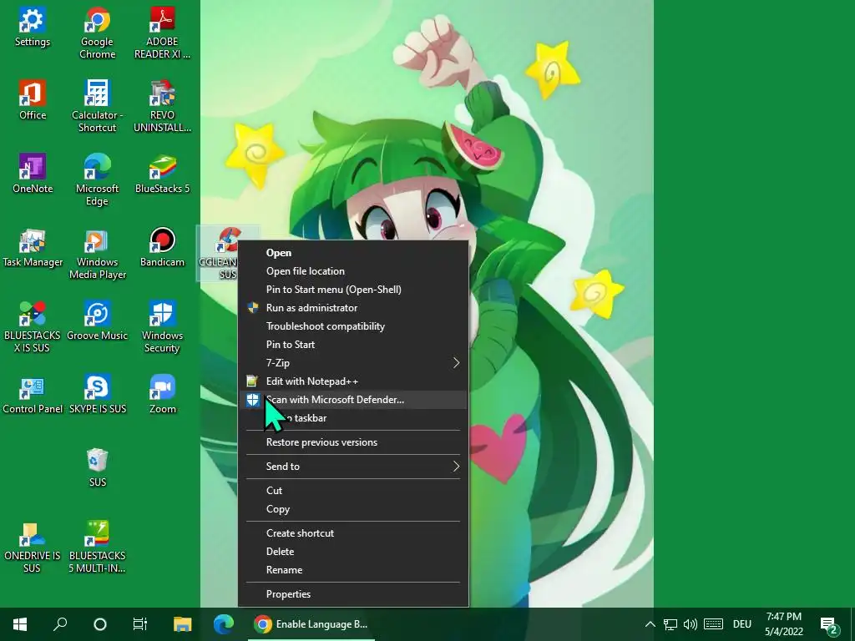Expand the Send to submenu
The image size is (855, 641).
click(x=353, y=467)
